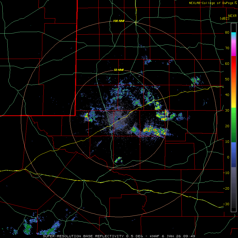Screen dimensions: 238x238
Task: Click the cyan top of color bar
Action: point(234,35)
